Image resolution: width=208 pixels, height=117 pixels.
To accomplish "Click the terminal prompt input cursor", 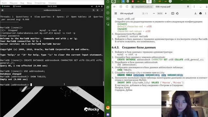I will click(31, 84).
